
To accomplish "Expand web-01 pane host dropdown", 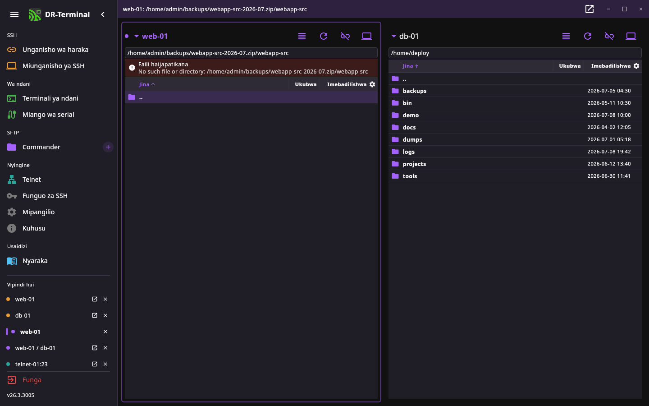I will [136, 36].
